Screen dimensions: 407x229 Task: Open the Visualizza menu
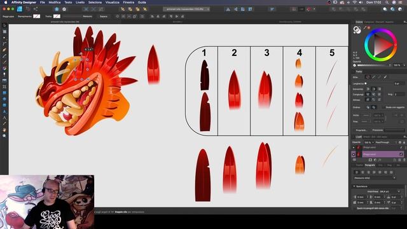point(113,3)
